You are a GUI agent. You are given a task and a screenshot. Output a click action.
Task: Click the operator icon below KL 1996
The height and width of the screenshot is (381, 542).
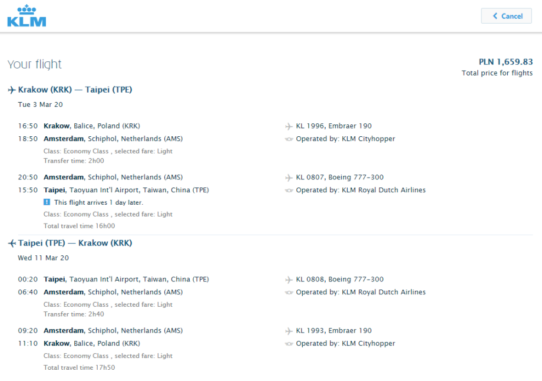pyautogui.click(x=289, y=139)
